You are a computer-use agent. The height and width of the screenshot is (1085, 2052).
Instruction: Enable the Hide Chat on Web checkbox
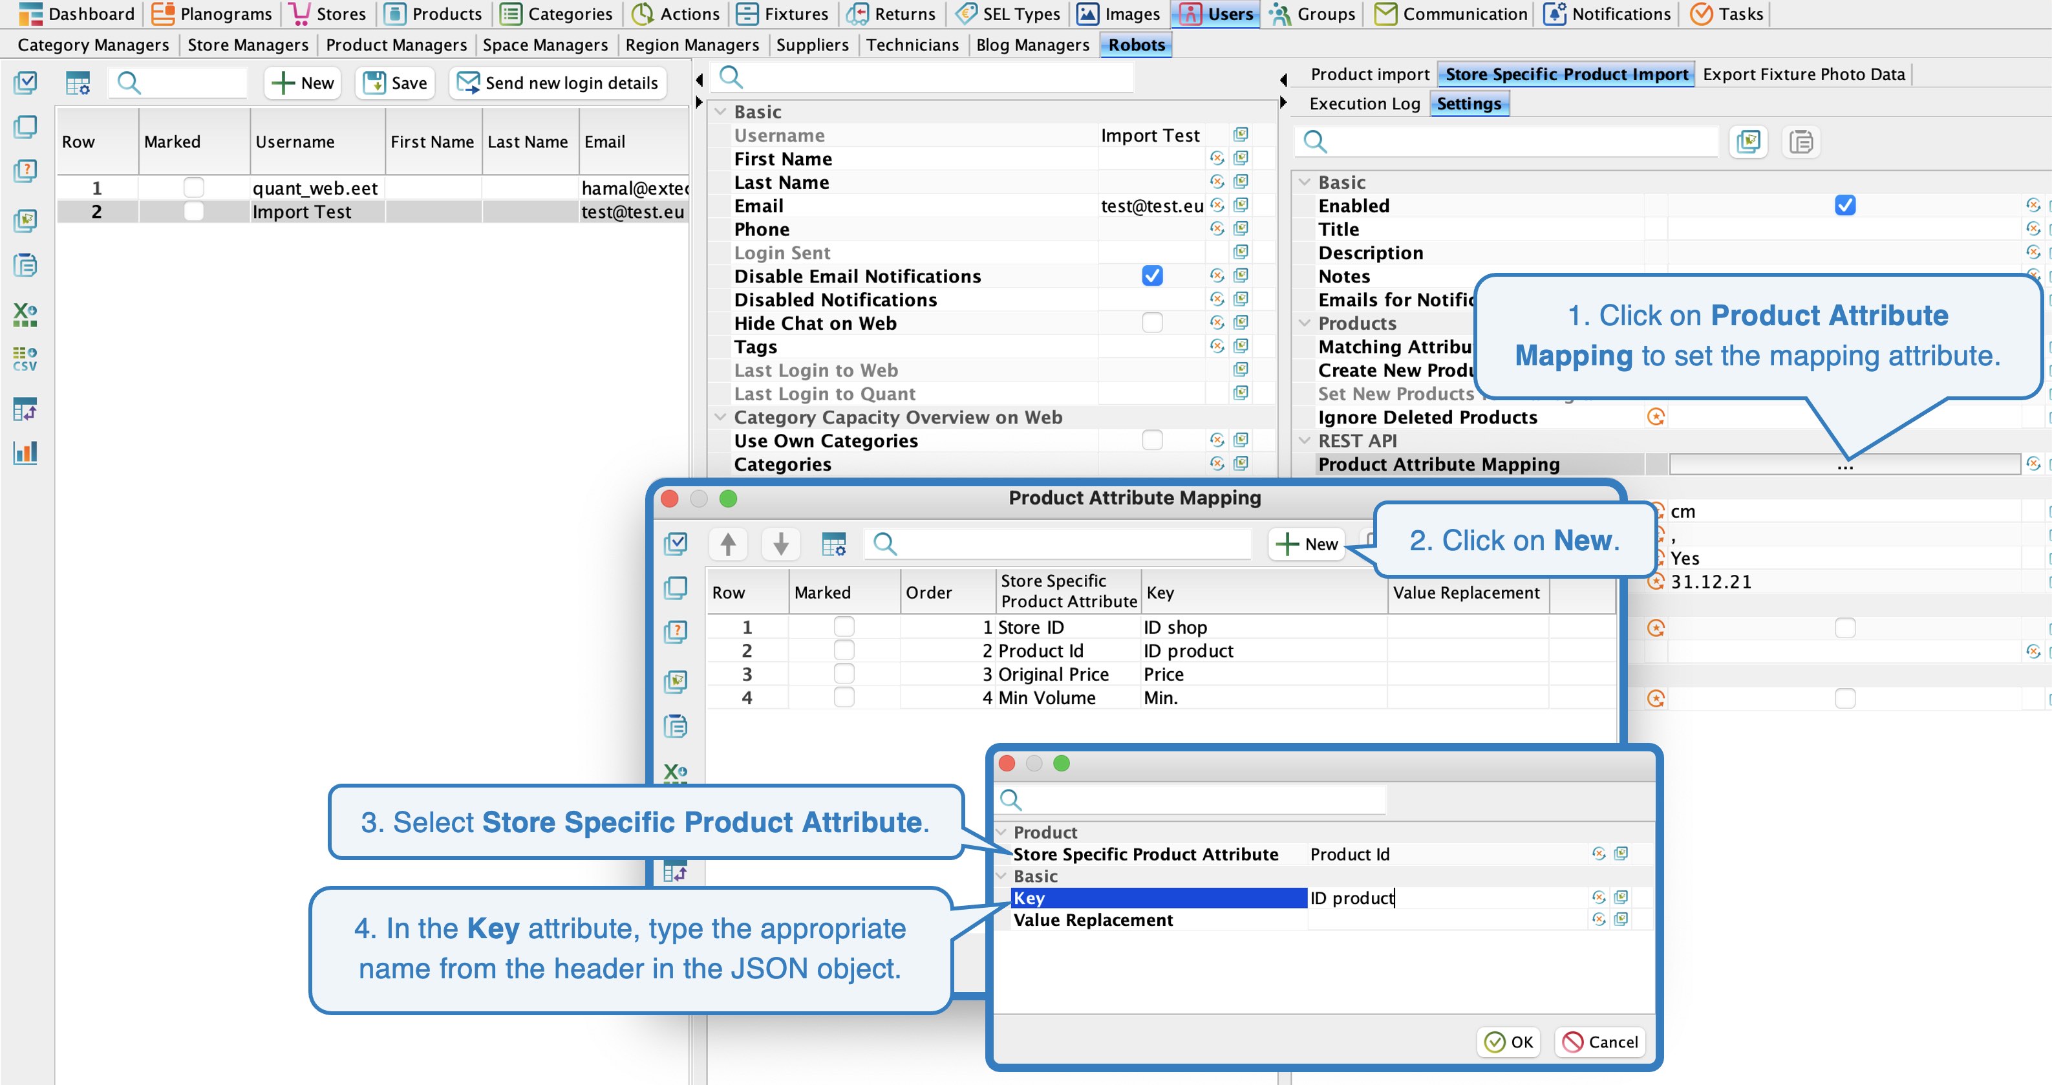pos(1152,323)
